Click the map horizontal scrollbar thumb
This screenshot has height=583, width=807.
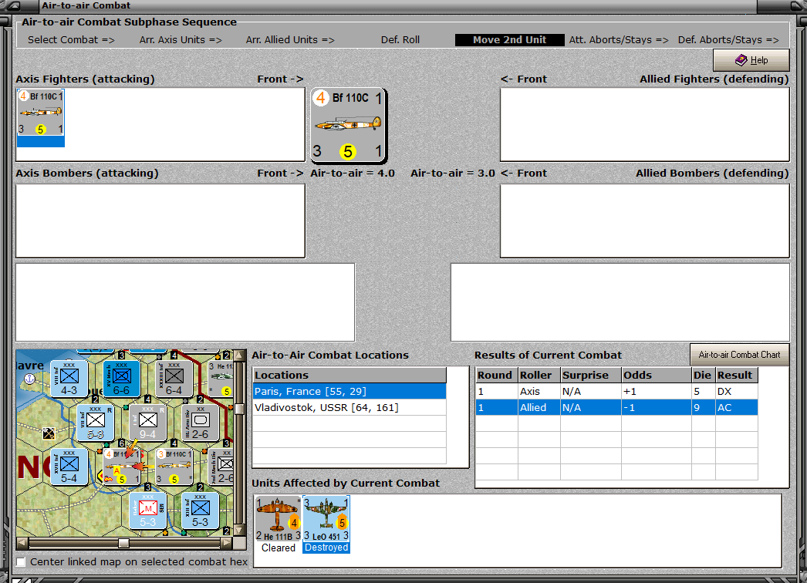[x=123, y=543]
